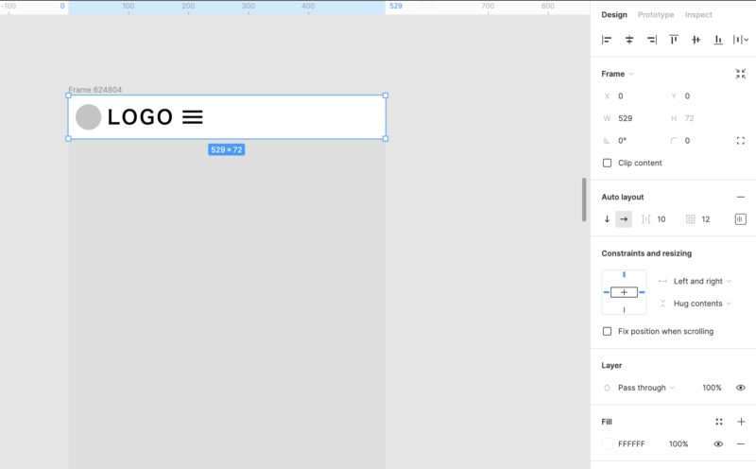Enable the Clip content checkbox
The height and width of the screenshot is (469, 756).
tap(607, 163)
